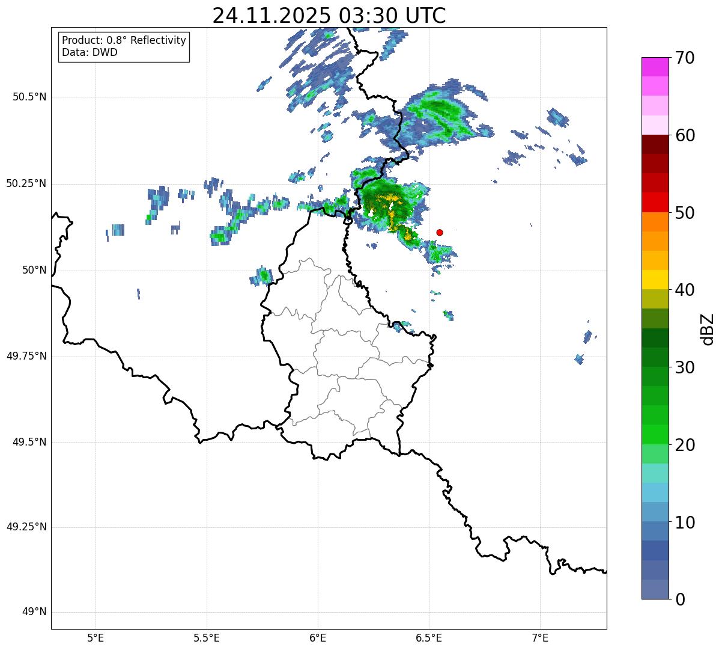722x650 pixels.
Task: Click the 49.25°N latitude label
Action: [x=26, y=527]
